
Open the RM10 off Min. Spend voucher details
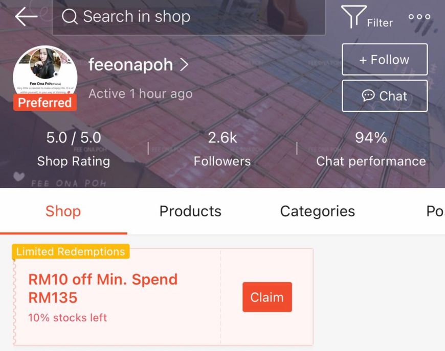pyautogui.click(x=103, y=288)
